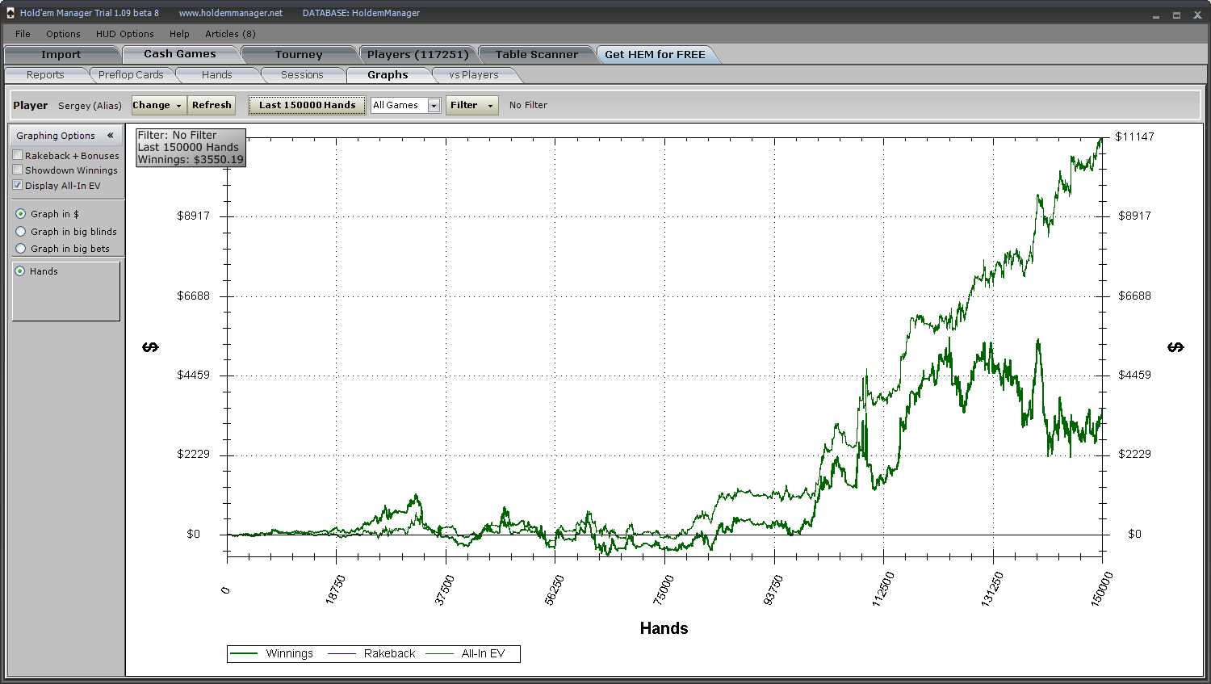The width and height of the screenshot is (1211, 684).
Task: Click the Hold'em Manager app icon in title bar
Action: click(10, 13)
